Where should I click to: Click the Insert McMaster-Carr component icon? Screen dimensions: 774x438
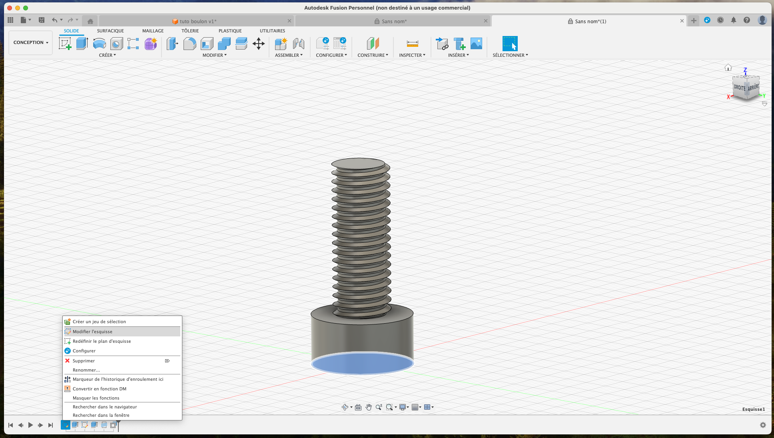pos(459,43)
